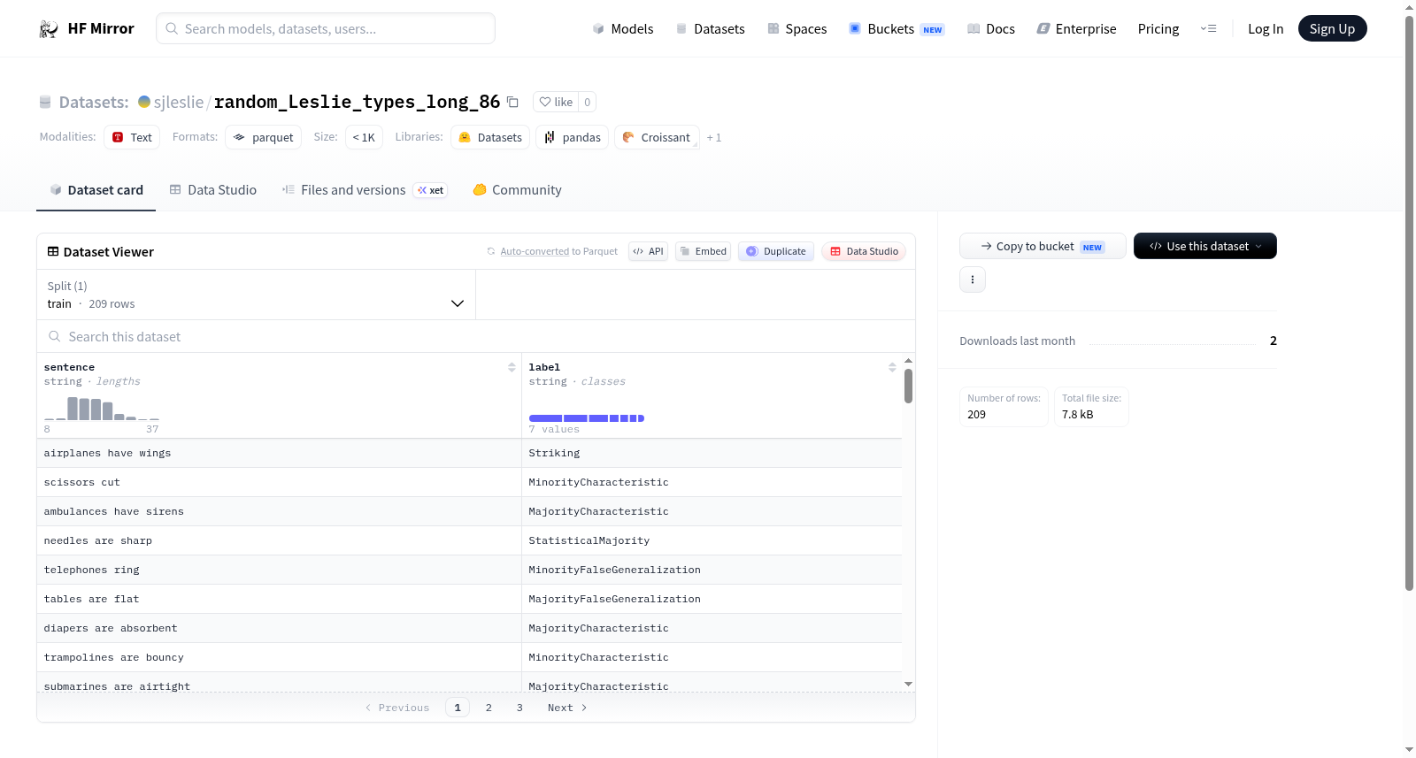Open the Models nav item
The width and height of the screenshot is (1416, 758).
click(623, 29)
